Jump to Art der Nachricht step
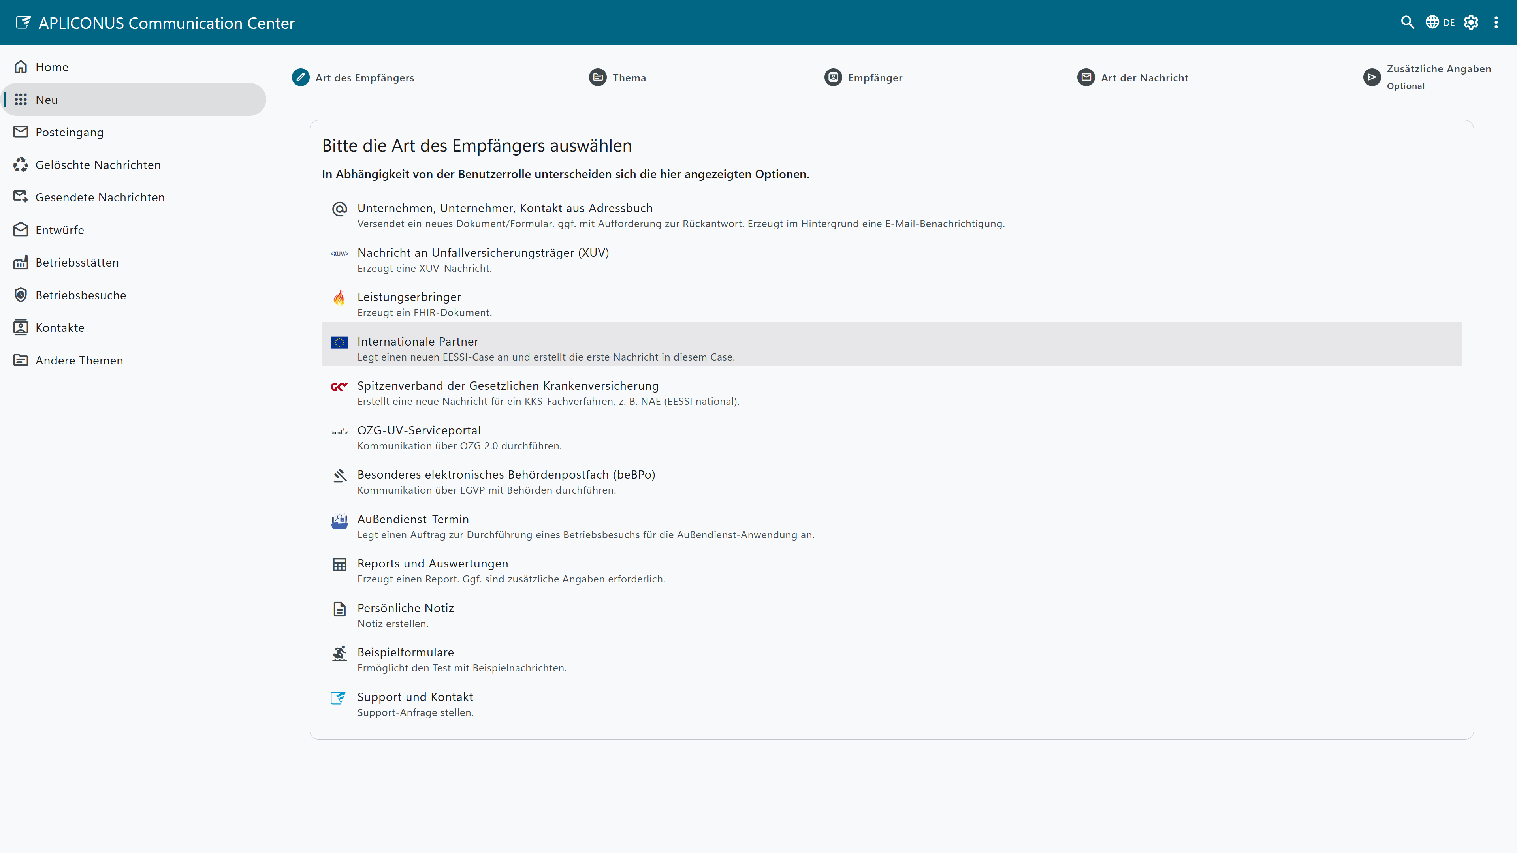This screenshot has width=1517, height=853. [x=1133, y=77]
